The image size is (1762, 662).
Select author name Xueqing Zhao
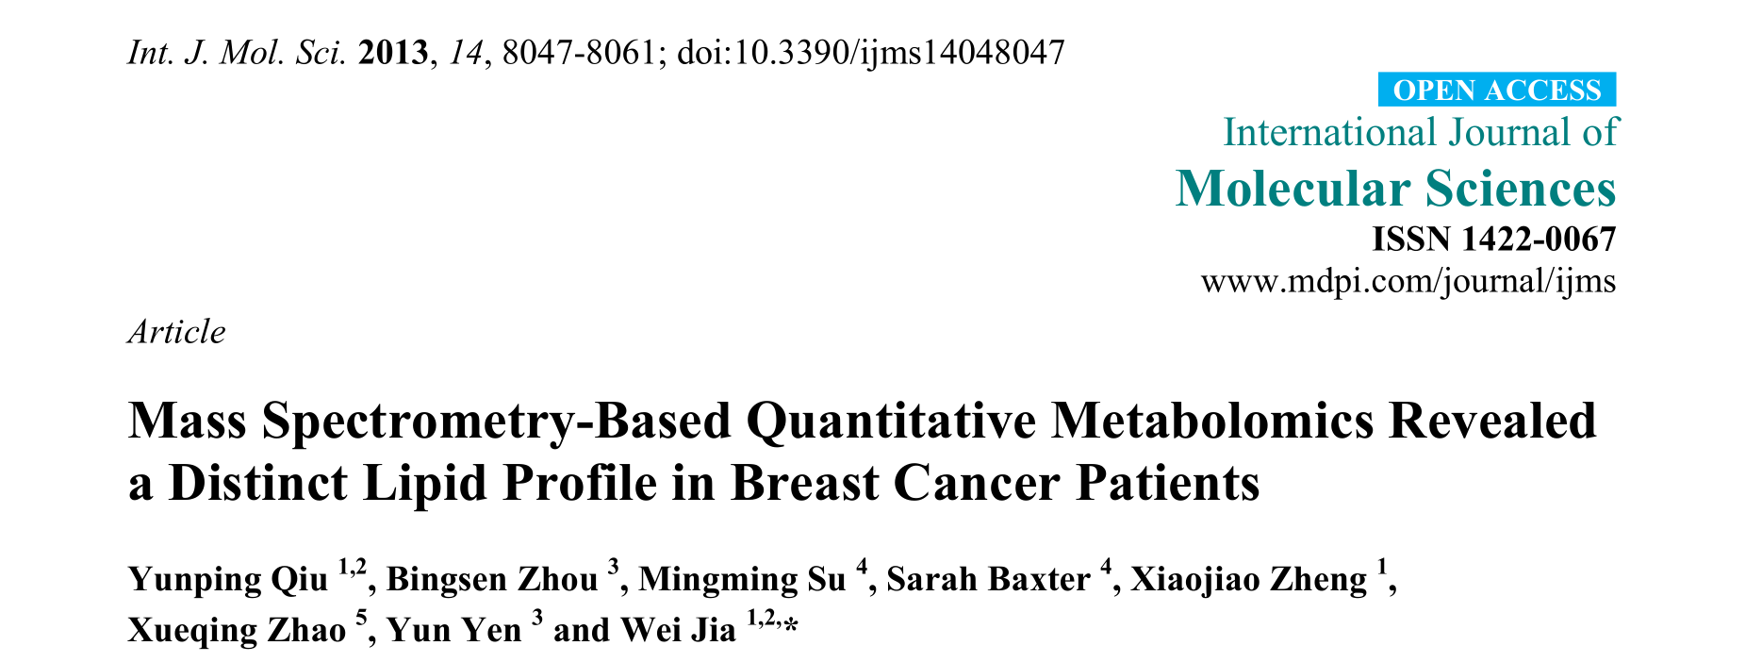click(237, 630)
